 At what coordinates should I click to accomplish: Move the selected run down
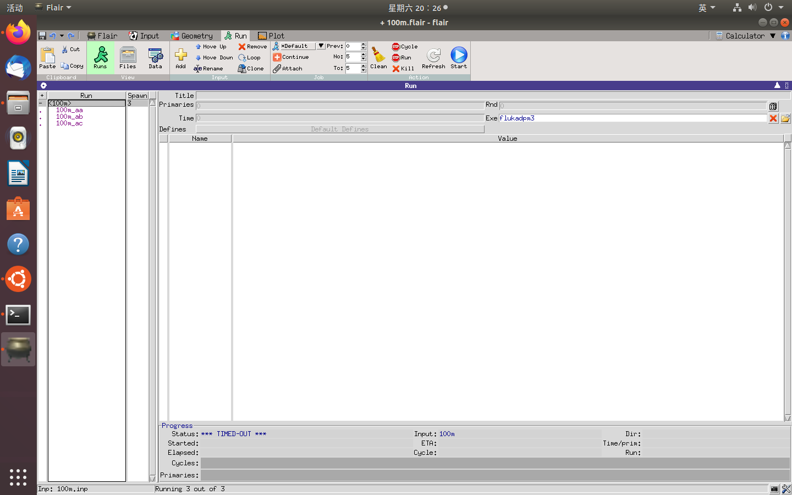click(214, 58)
